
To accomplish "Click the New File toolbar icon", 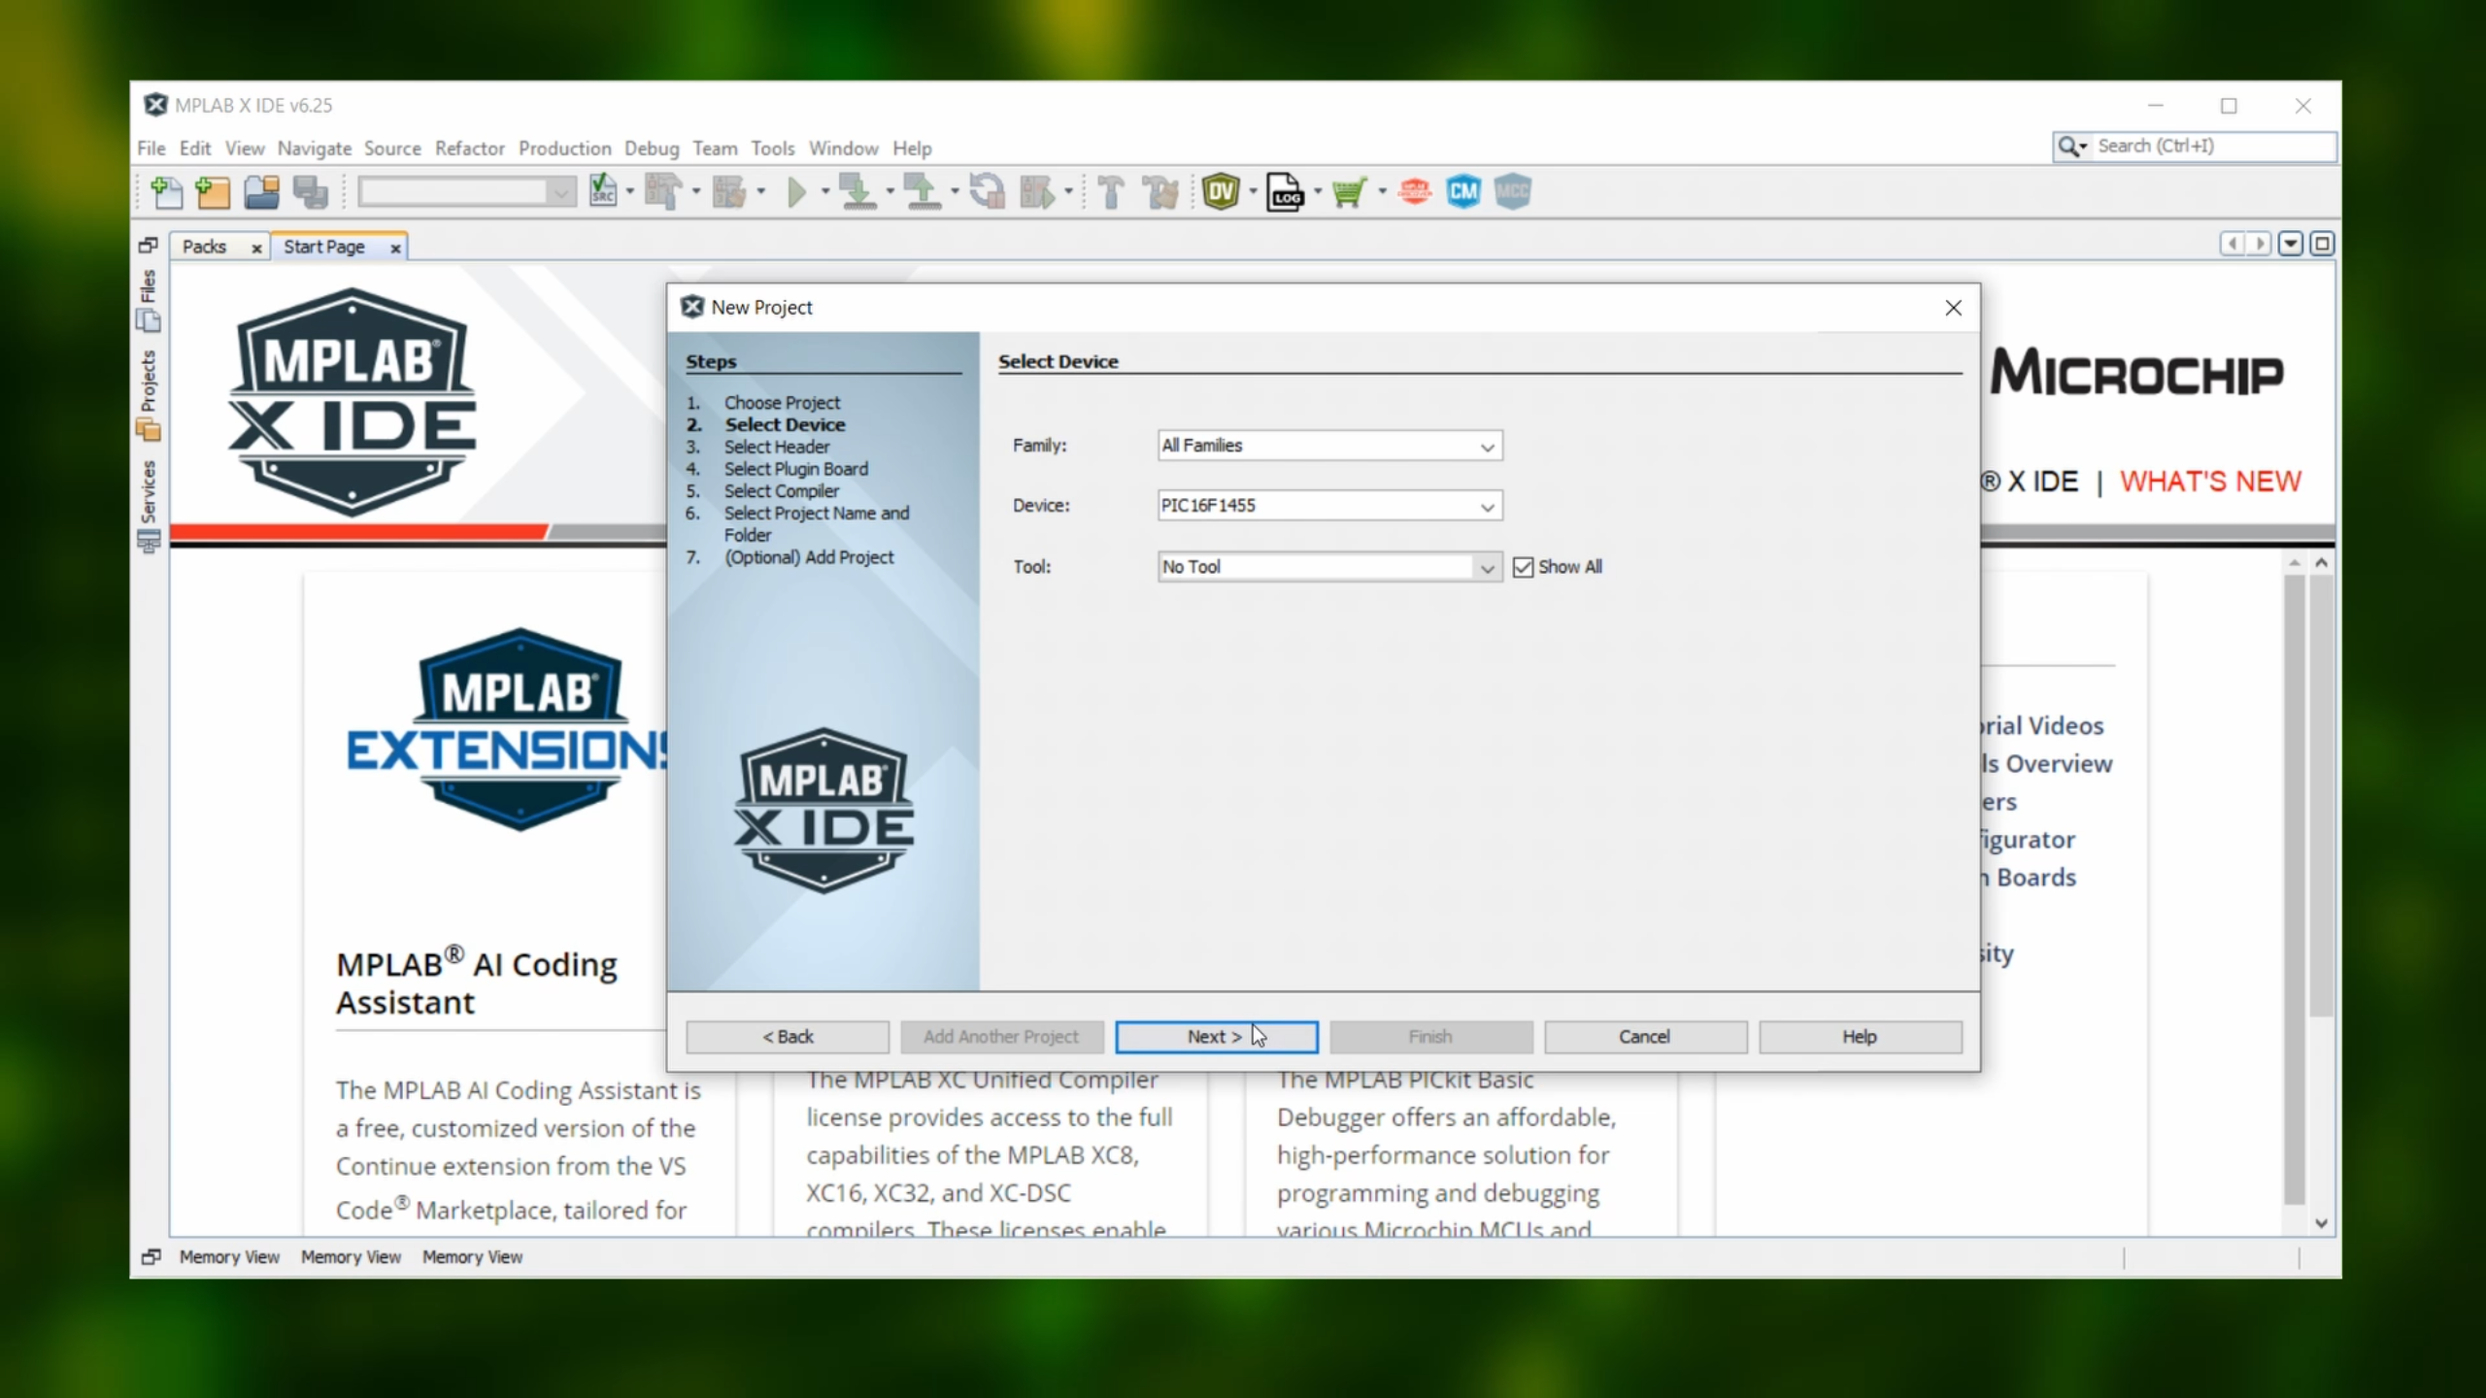I will point(167,192).
